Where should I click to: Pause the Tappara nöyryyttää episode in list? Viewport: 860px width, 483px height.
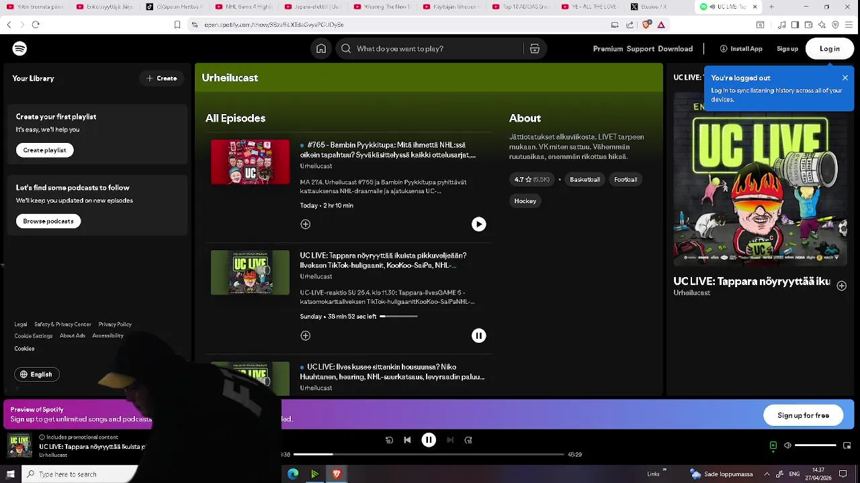(478, 335)
